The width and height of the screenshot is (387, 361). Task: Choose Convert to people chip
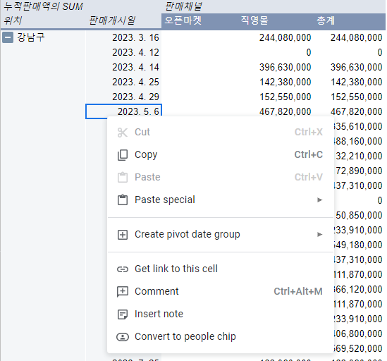(220, 337)
